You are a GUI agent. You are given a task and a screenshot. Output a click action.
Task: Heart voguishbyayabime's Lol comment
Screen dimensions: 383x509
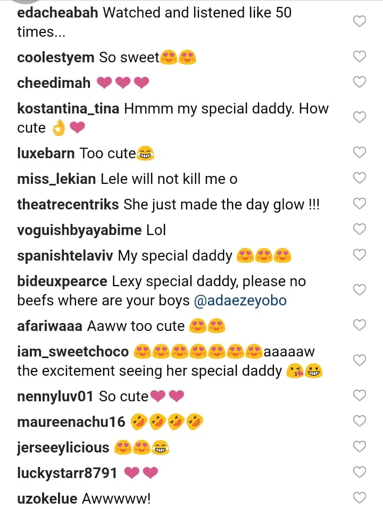tap(360, 229)
